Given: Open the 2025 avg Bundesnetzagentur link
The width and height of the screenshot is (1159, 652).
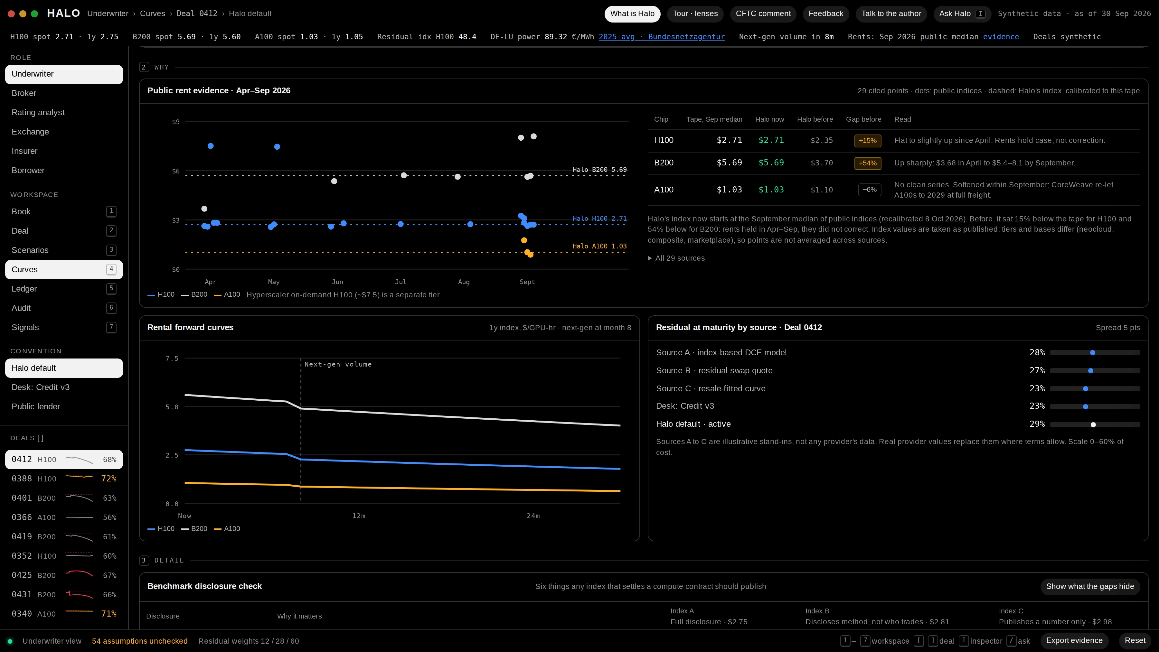Looking at the screenshot, I should click(x=661, y=37).
